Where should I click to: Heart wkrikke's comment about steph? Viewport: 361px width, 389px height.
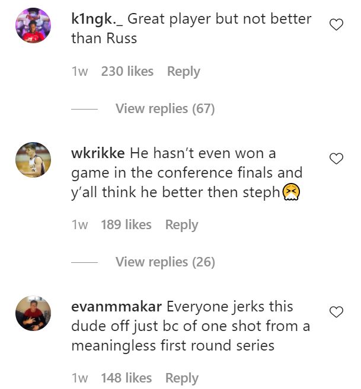[336, 159]
